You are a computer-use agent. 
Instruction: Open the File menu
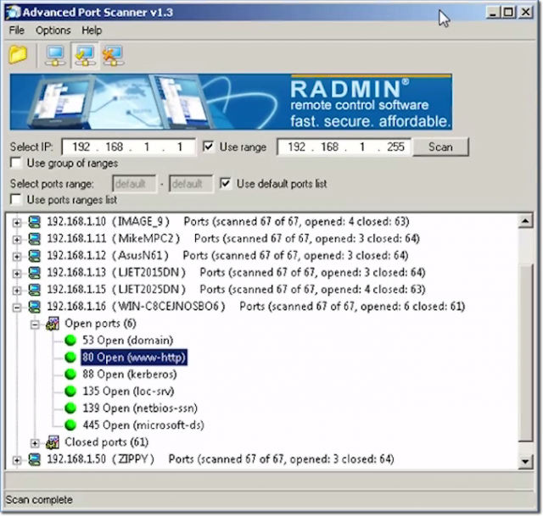[17, 31]
